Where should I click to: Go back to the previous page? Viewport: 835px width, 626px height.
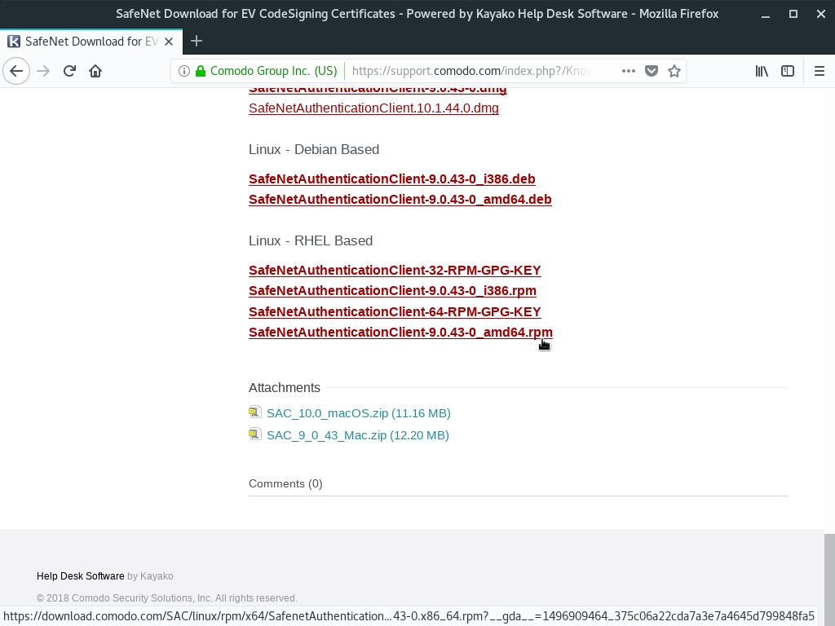click(x=16, y=71)
